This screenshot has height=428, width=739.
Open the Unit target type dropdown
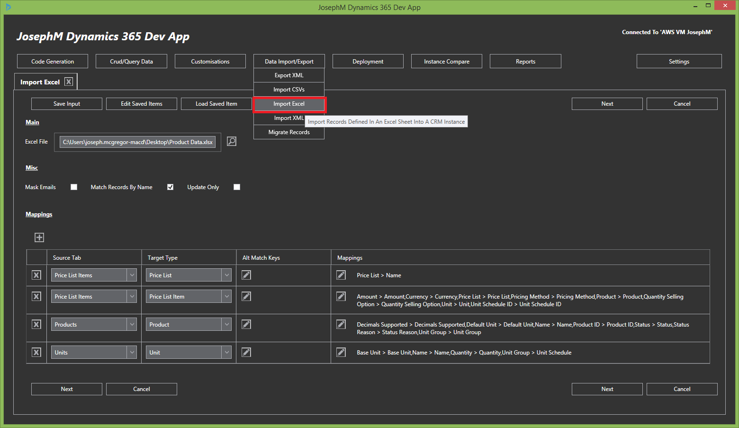[x=226, y=353]
